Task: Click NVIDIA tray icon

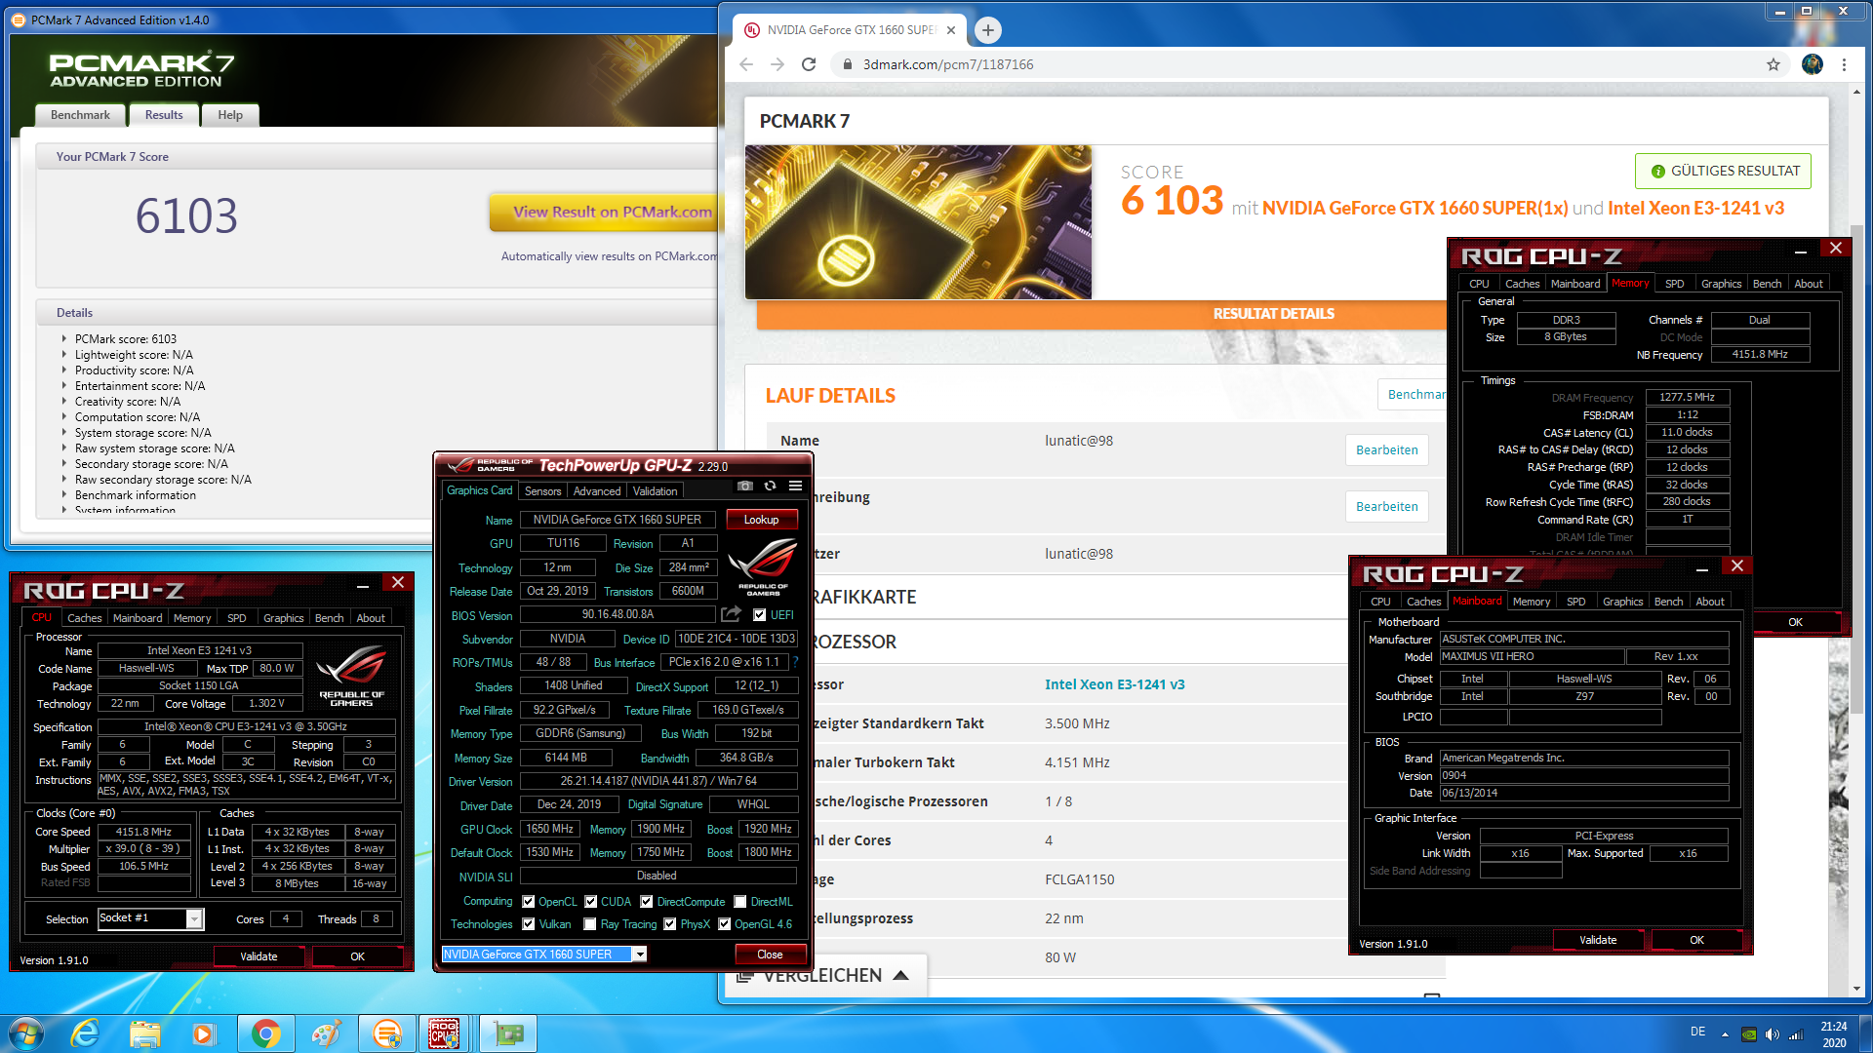Action: coord(1750,1034)
